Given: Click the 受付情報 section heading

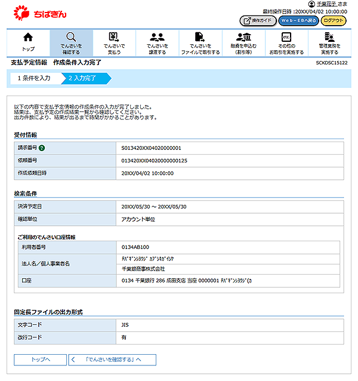Looking at the screenshot, I should (26, 135).
